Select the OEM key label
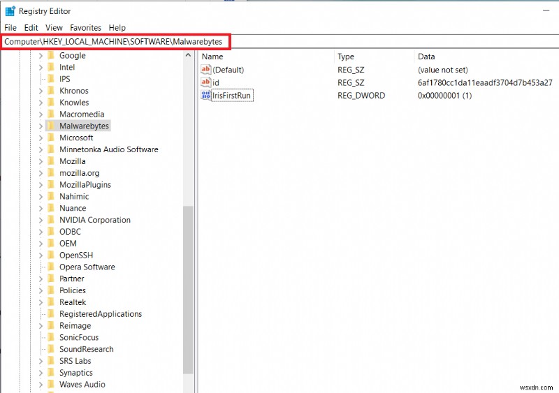This screenshot has height=393, width=559. [68, 244]
